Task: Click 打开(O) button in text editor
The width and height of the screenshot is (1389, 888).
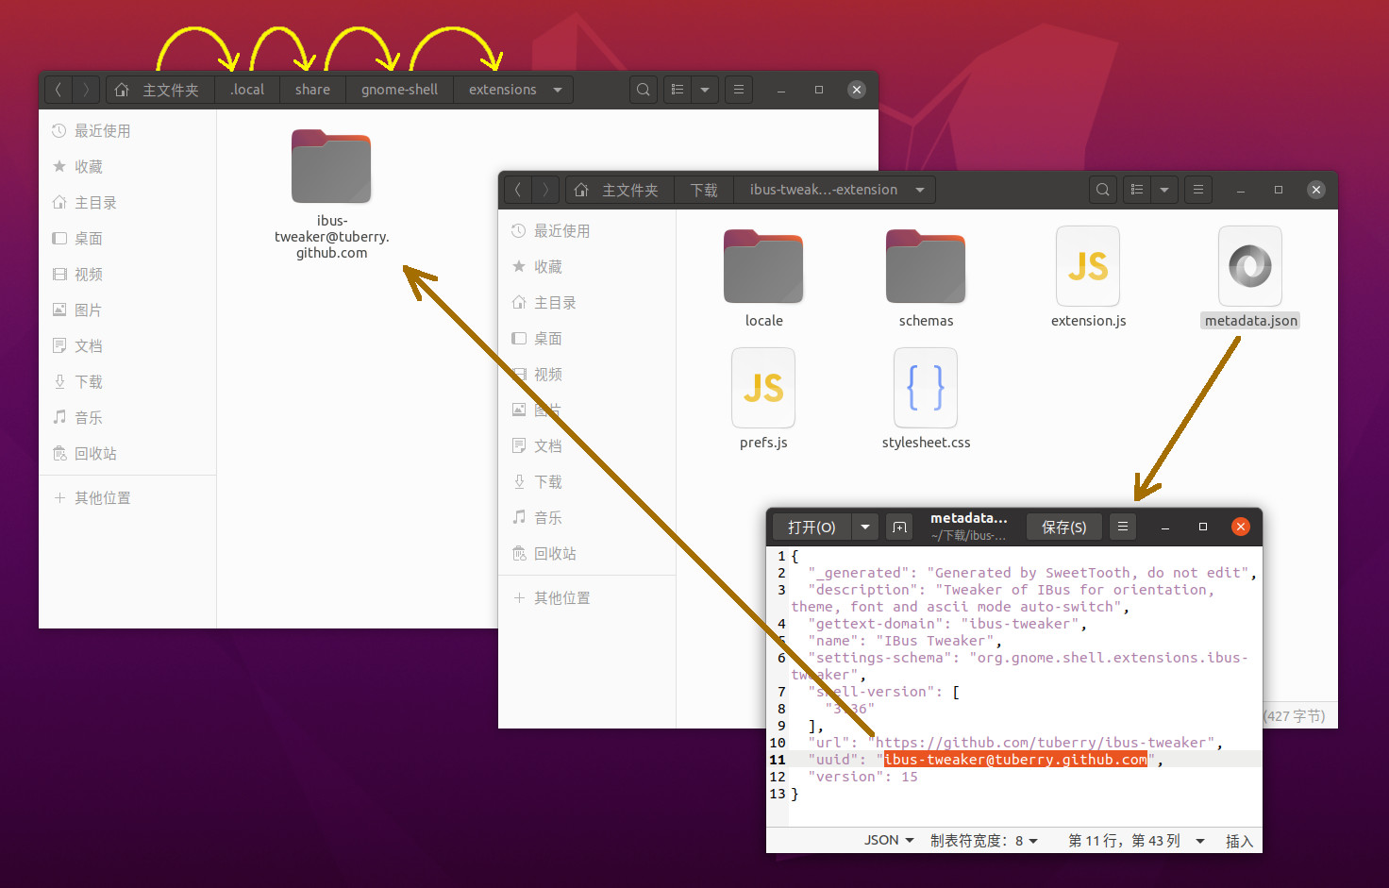Action: tap(812, 527)
